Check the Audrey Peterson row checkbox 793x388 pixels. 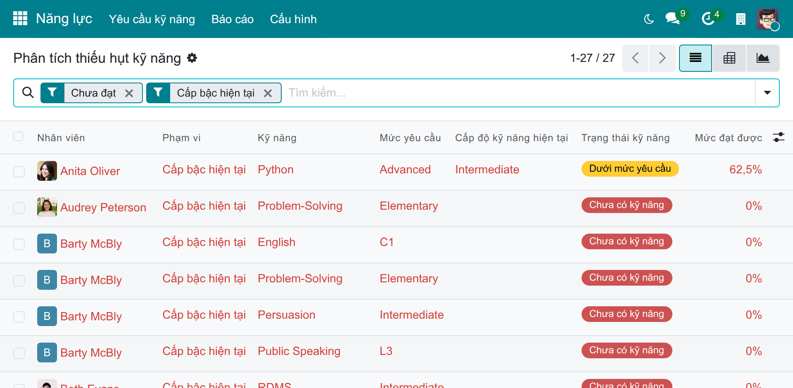[x=19, y=208]
